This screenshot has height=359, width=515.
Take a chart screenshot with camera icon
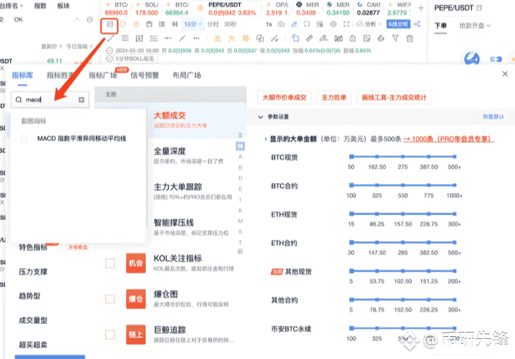[x=281, y=24]
